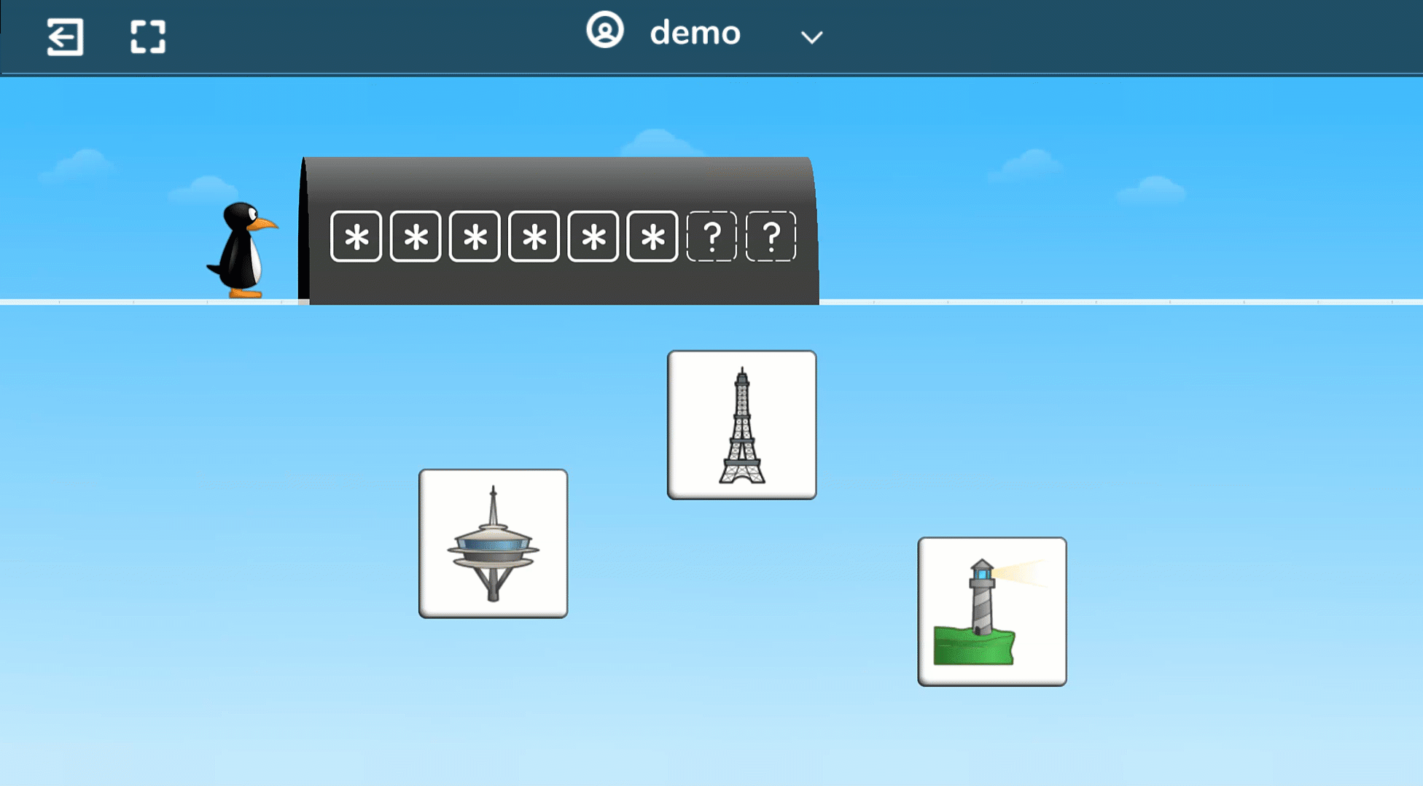Toggle fullscreen mode icon
The height and width of the screenshot is (786, 1423).
[148, 36]
